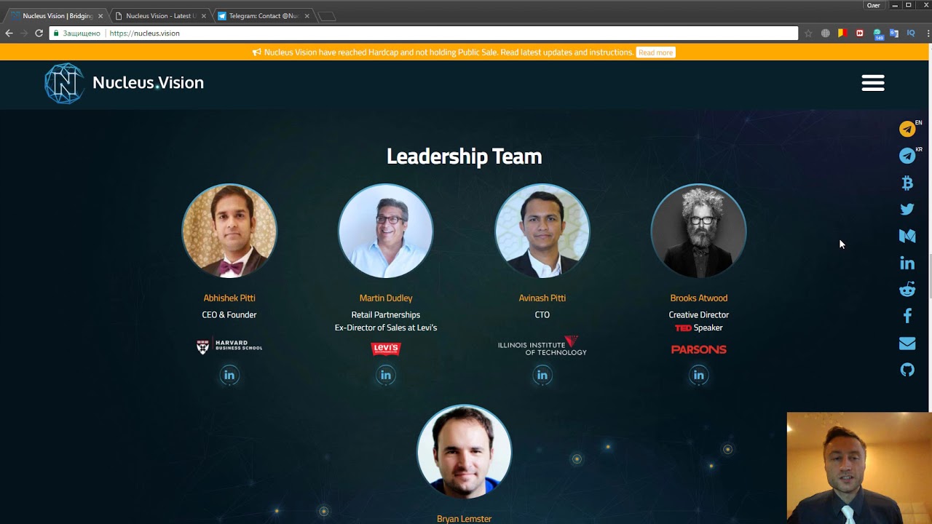Image resolution: width=932 pixels, height=524 pixels.
Task: Close the Telegram: Contact tab
Action: click(307, 16)
